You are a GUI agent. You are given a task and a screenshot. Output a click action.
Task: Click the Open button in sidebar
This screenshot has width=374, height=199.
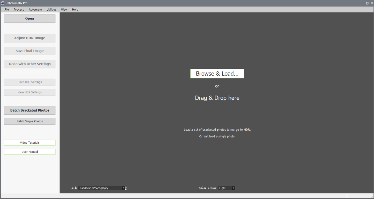click(30, 19)
